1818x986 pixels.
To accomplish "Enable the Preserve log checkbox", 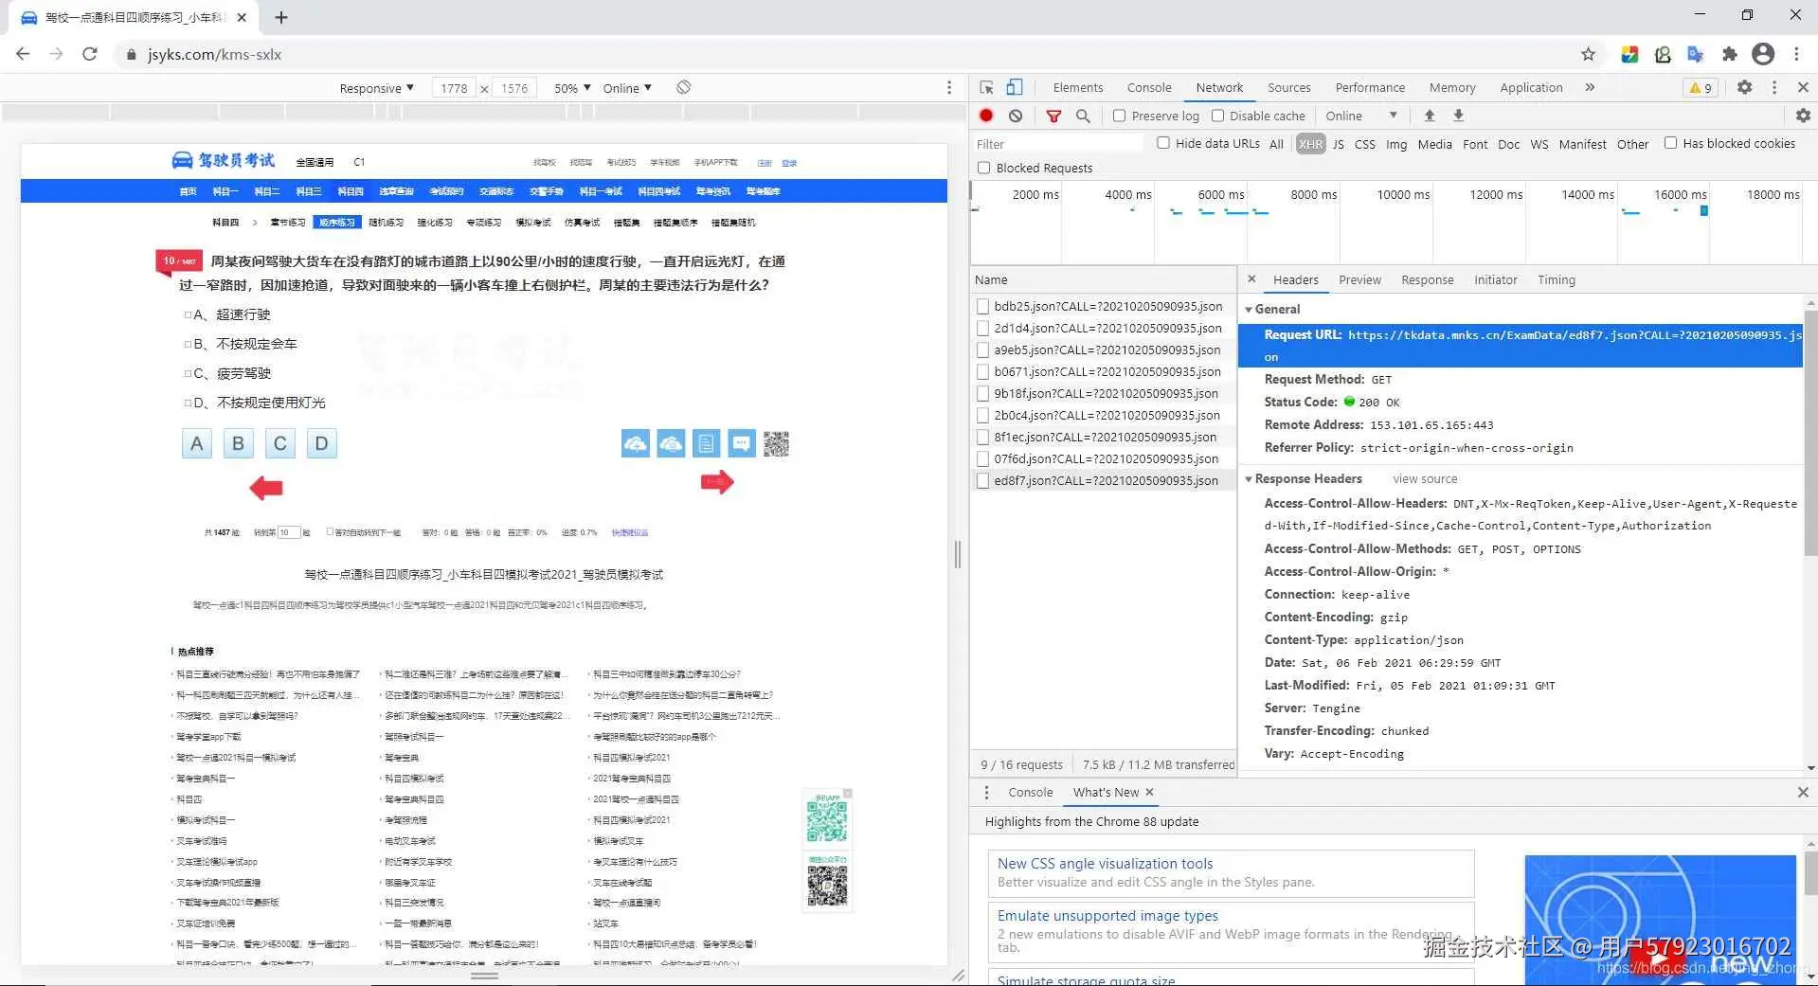I will click(x=1119, y=116).
